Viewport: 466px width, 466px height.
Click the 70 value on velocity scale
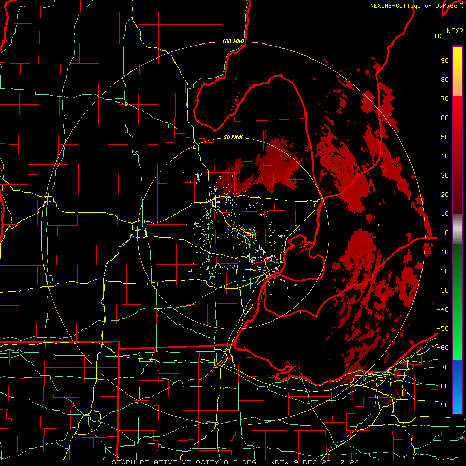[x=445, y=99]
